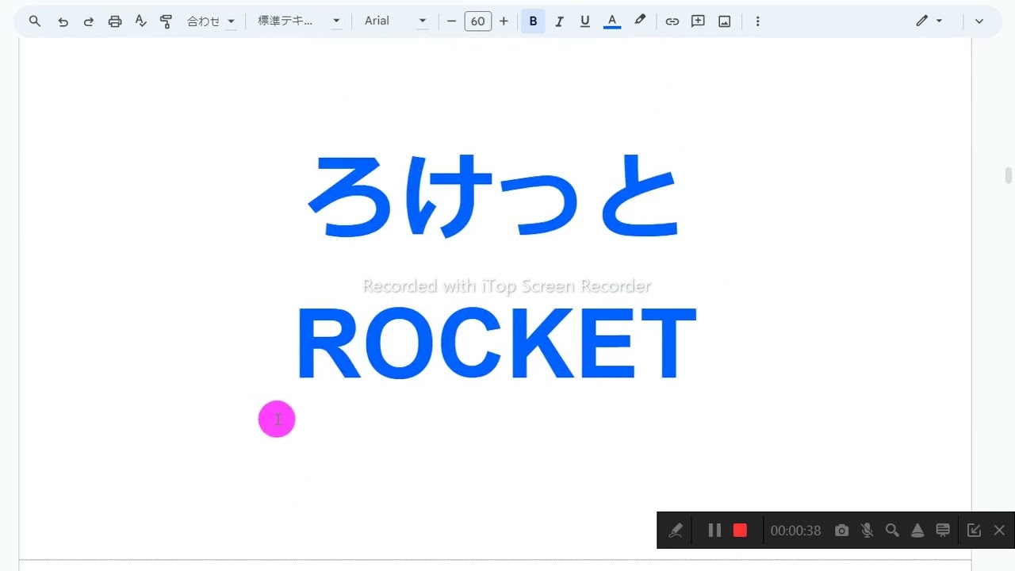The height and width of the screenshot is (571, 1015).
Task: Open the editing mode pencil dropdown
Action: point(929,21)
